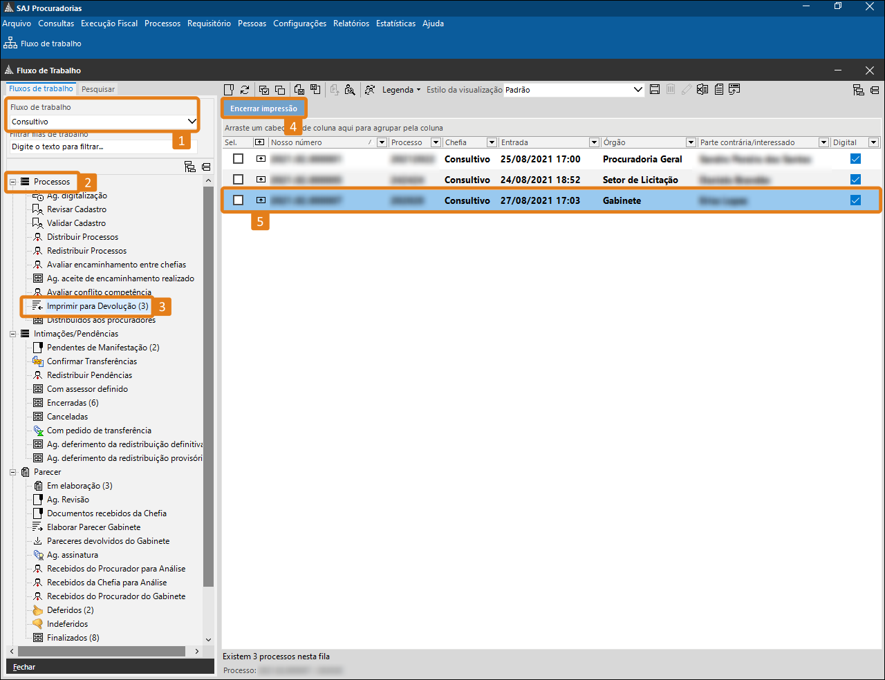
Task: Click the left tree vertical scrollbar
Action: pyautogui.click(x=209, y=387)
